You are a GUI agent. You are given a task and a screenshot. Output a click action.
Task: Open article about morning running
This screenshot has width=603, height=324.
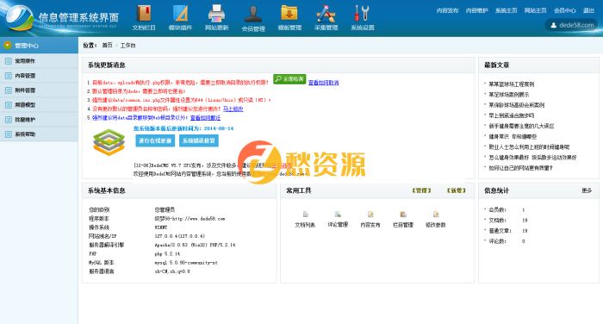(x=511, y=115)
